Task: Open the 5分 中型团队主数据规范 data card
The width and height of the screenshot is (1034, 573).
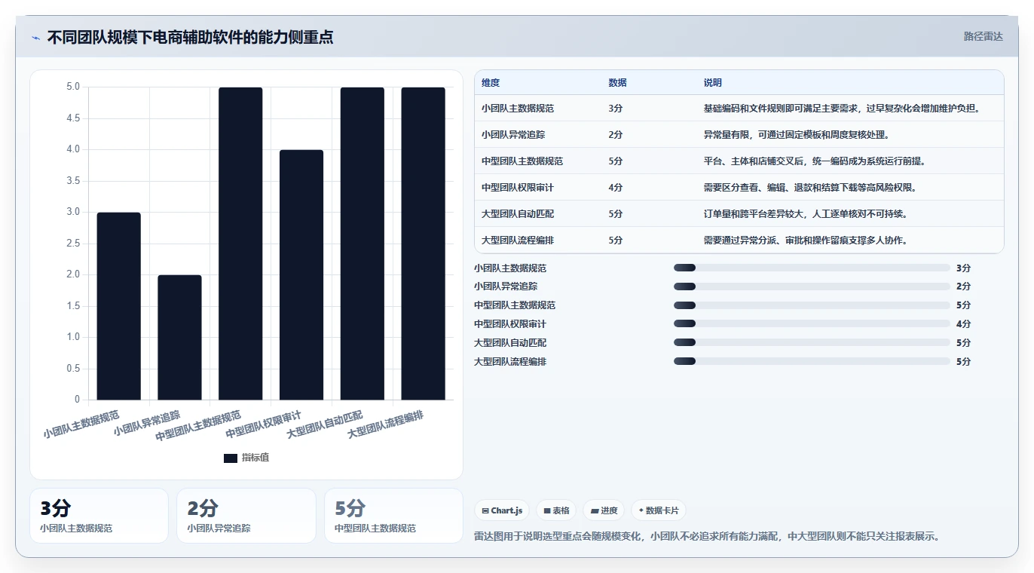Action: coord(393,516)
